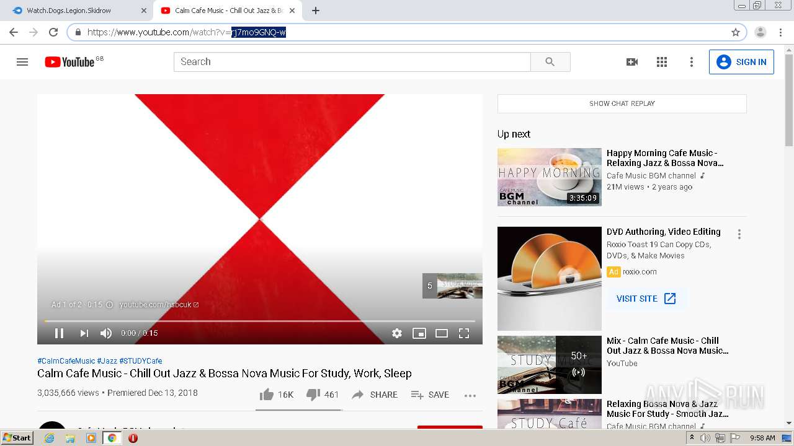Click the skip-ad countdown preview
794x446 pixels.
point(452,286)
